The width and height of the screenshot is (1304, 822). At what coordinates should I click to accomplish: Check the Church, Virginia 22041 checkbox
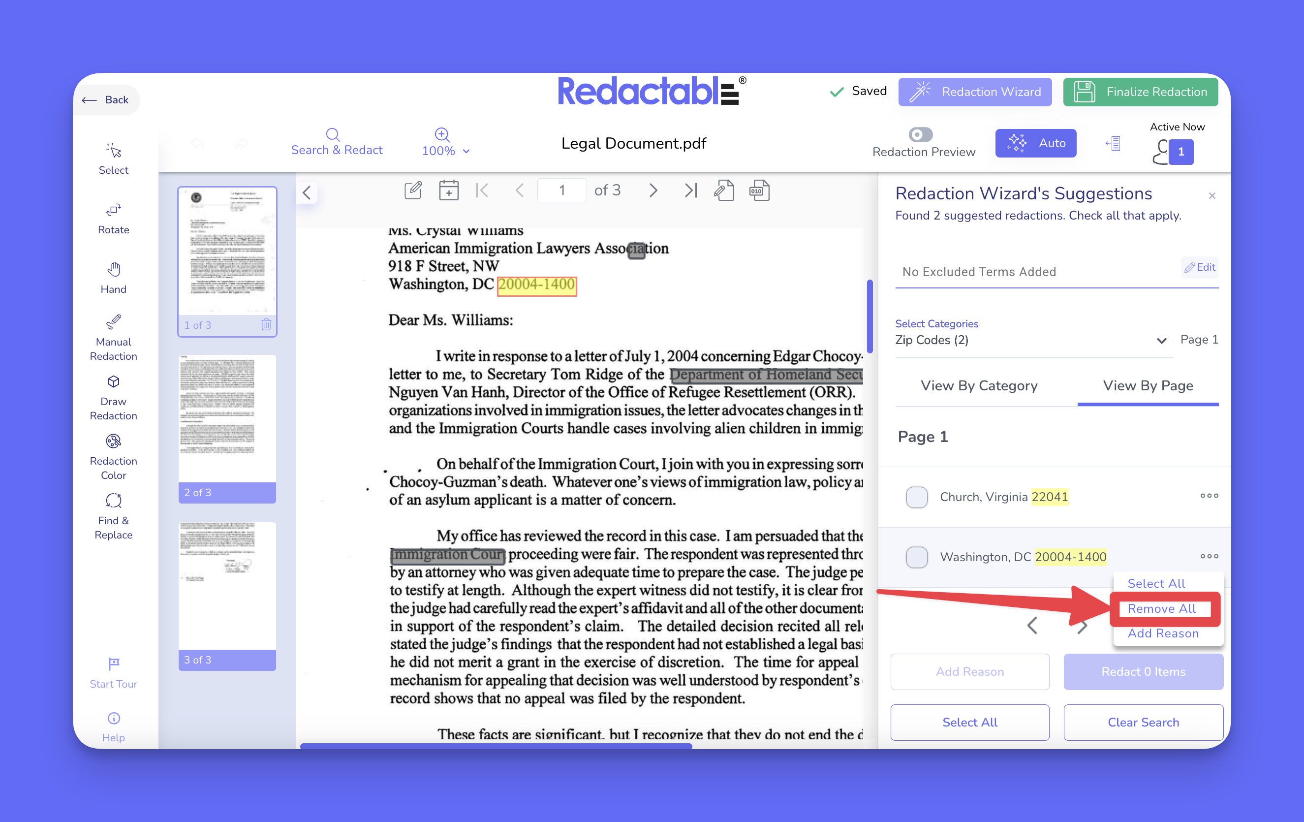click(x=916, y=497)
